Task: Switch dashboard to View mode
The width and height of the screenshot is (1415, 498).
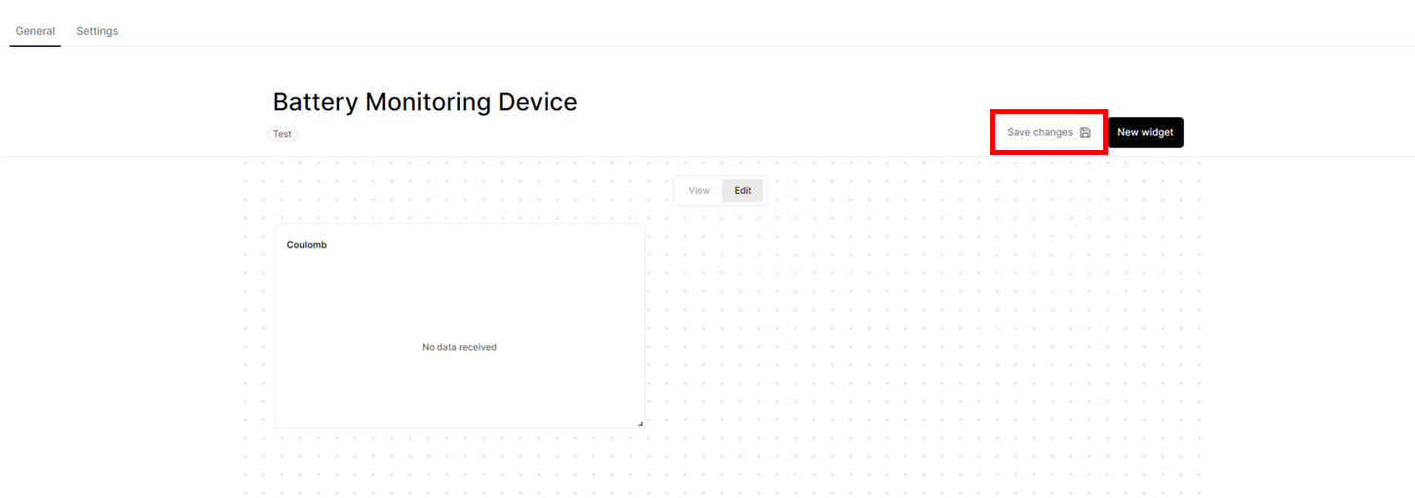Action: (x=700, y=191)
